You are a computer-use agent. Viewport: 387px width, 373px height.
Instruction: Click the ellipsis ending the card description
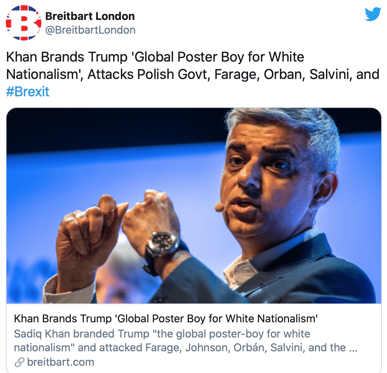pos(353,348)
